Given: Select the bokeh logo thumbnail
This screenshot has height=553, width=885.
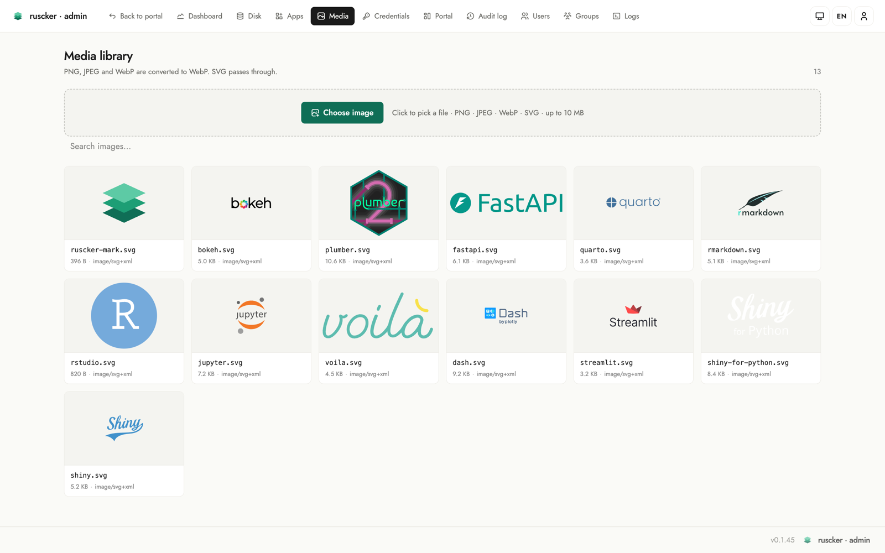Looking at the screenshot, I should (x=251, y=203).
